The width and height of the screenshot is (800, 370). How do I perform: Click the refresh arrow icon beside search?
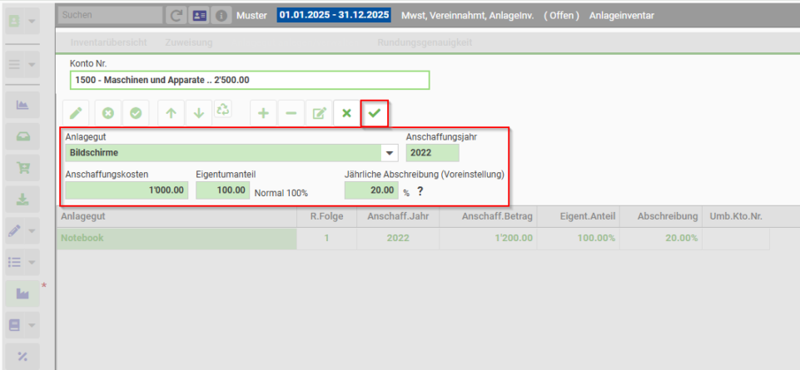(176, 15)
